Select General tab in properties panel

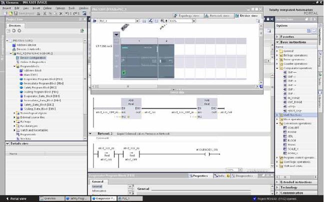97,182
